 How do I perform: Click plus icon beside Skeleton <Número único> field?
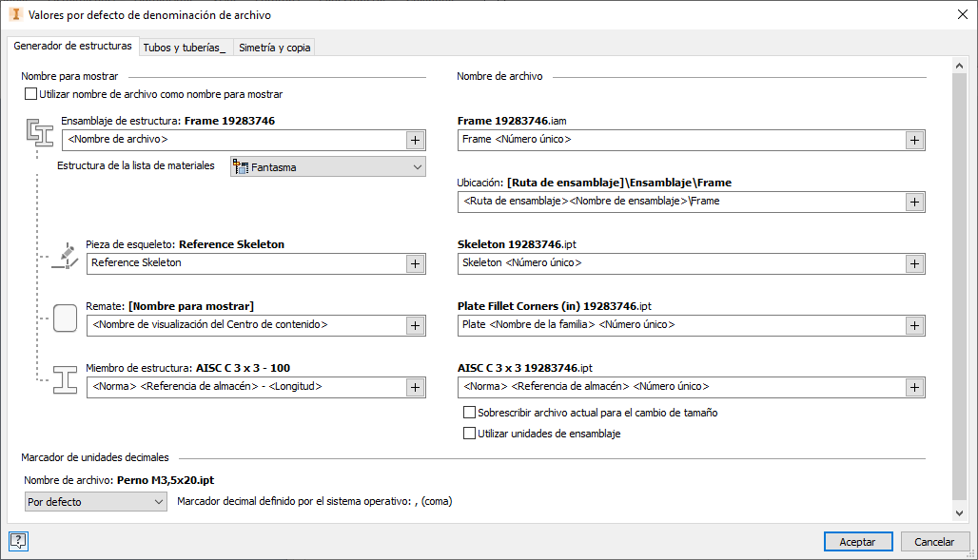pyautogui.click(x=914, y=263)
